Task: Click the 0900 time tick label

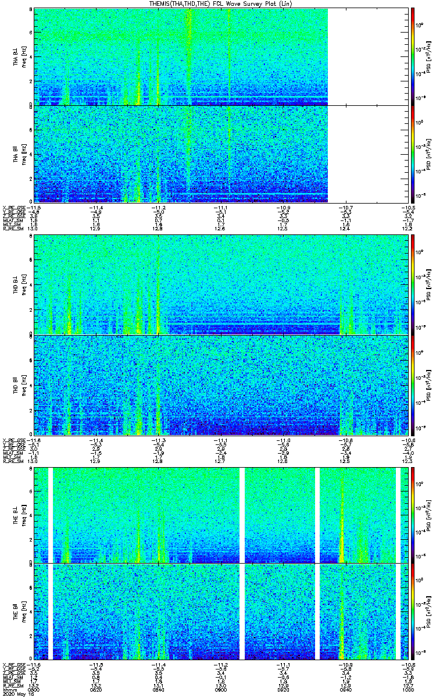Action: pos(221,689)
